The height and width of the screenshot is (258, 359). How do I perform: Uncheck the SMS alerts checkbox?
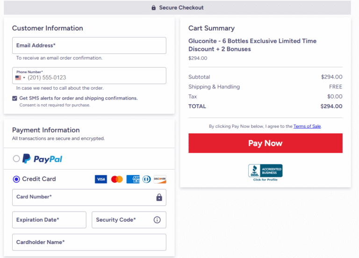click(15, 98)
